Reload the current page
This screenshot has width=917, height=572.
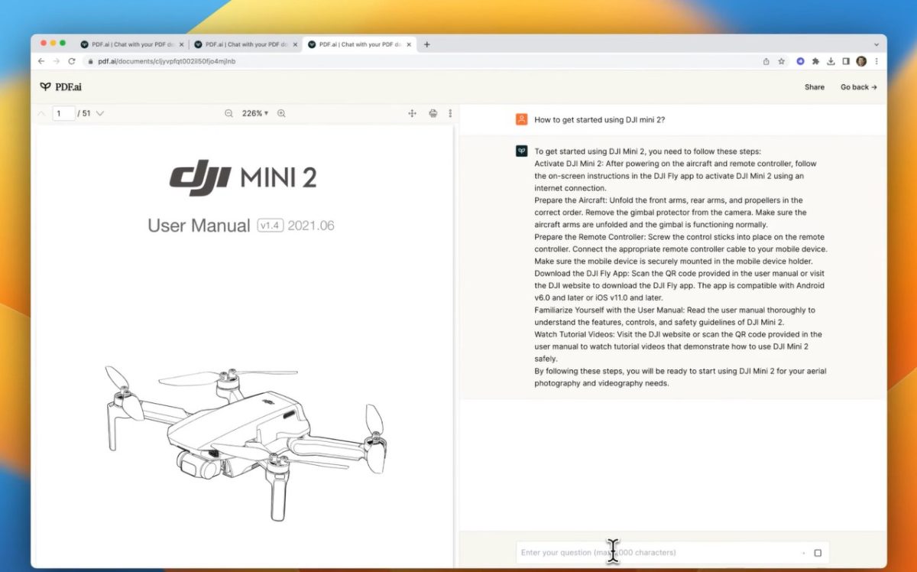(72, 61)
